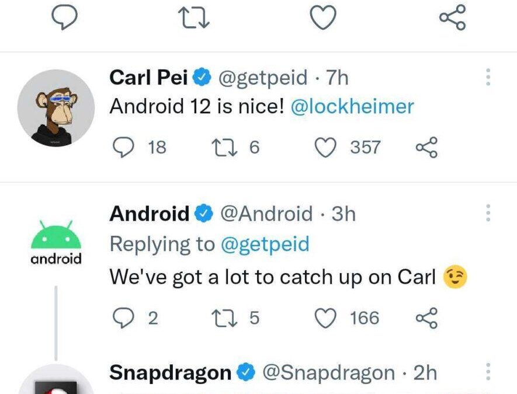This screenshot has height=394, width=517.
Task: Open reply icon on Android's tweet
Action: tap(124, 318)
